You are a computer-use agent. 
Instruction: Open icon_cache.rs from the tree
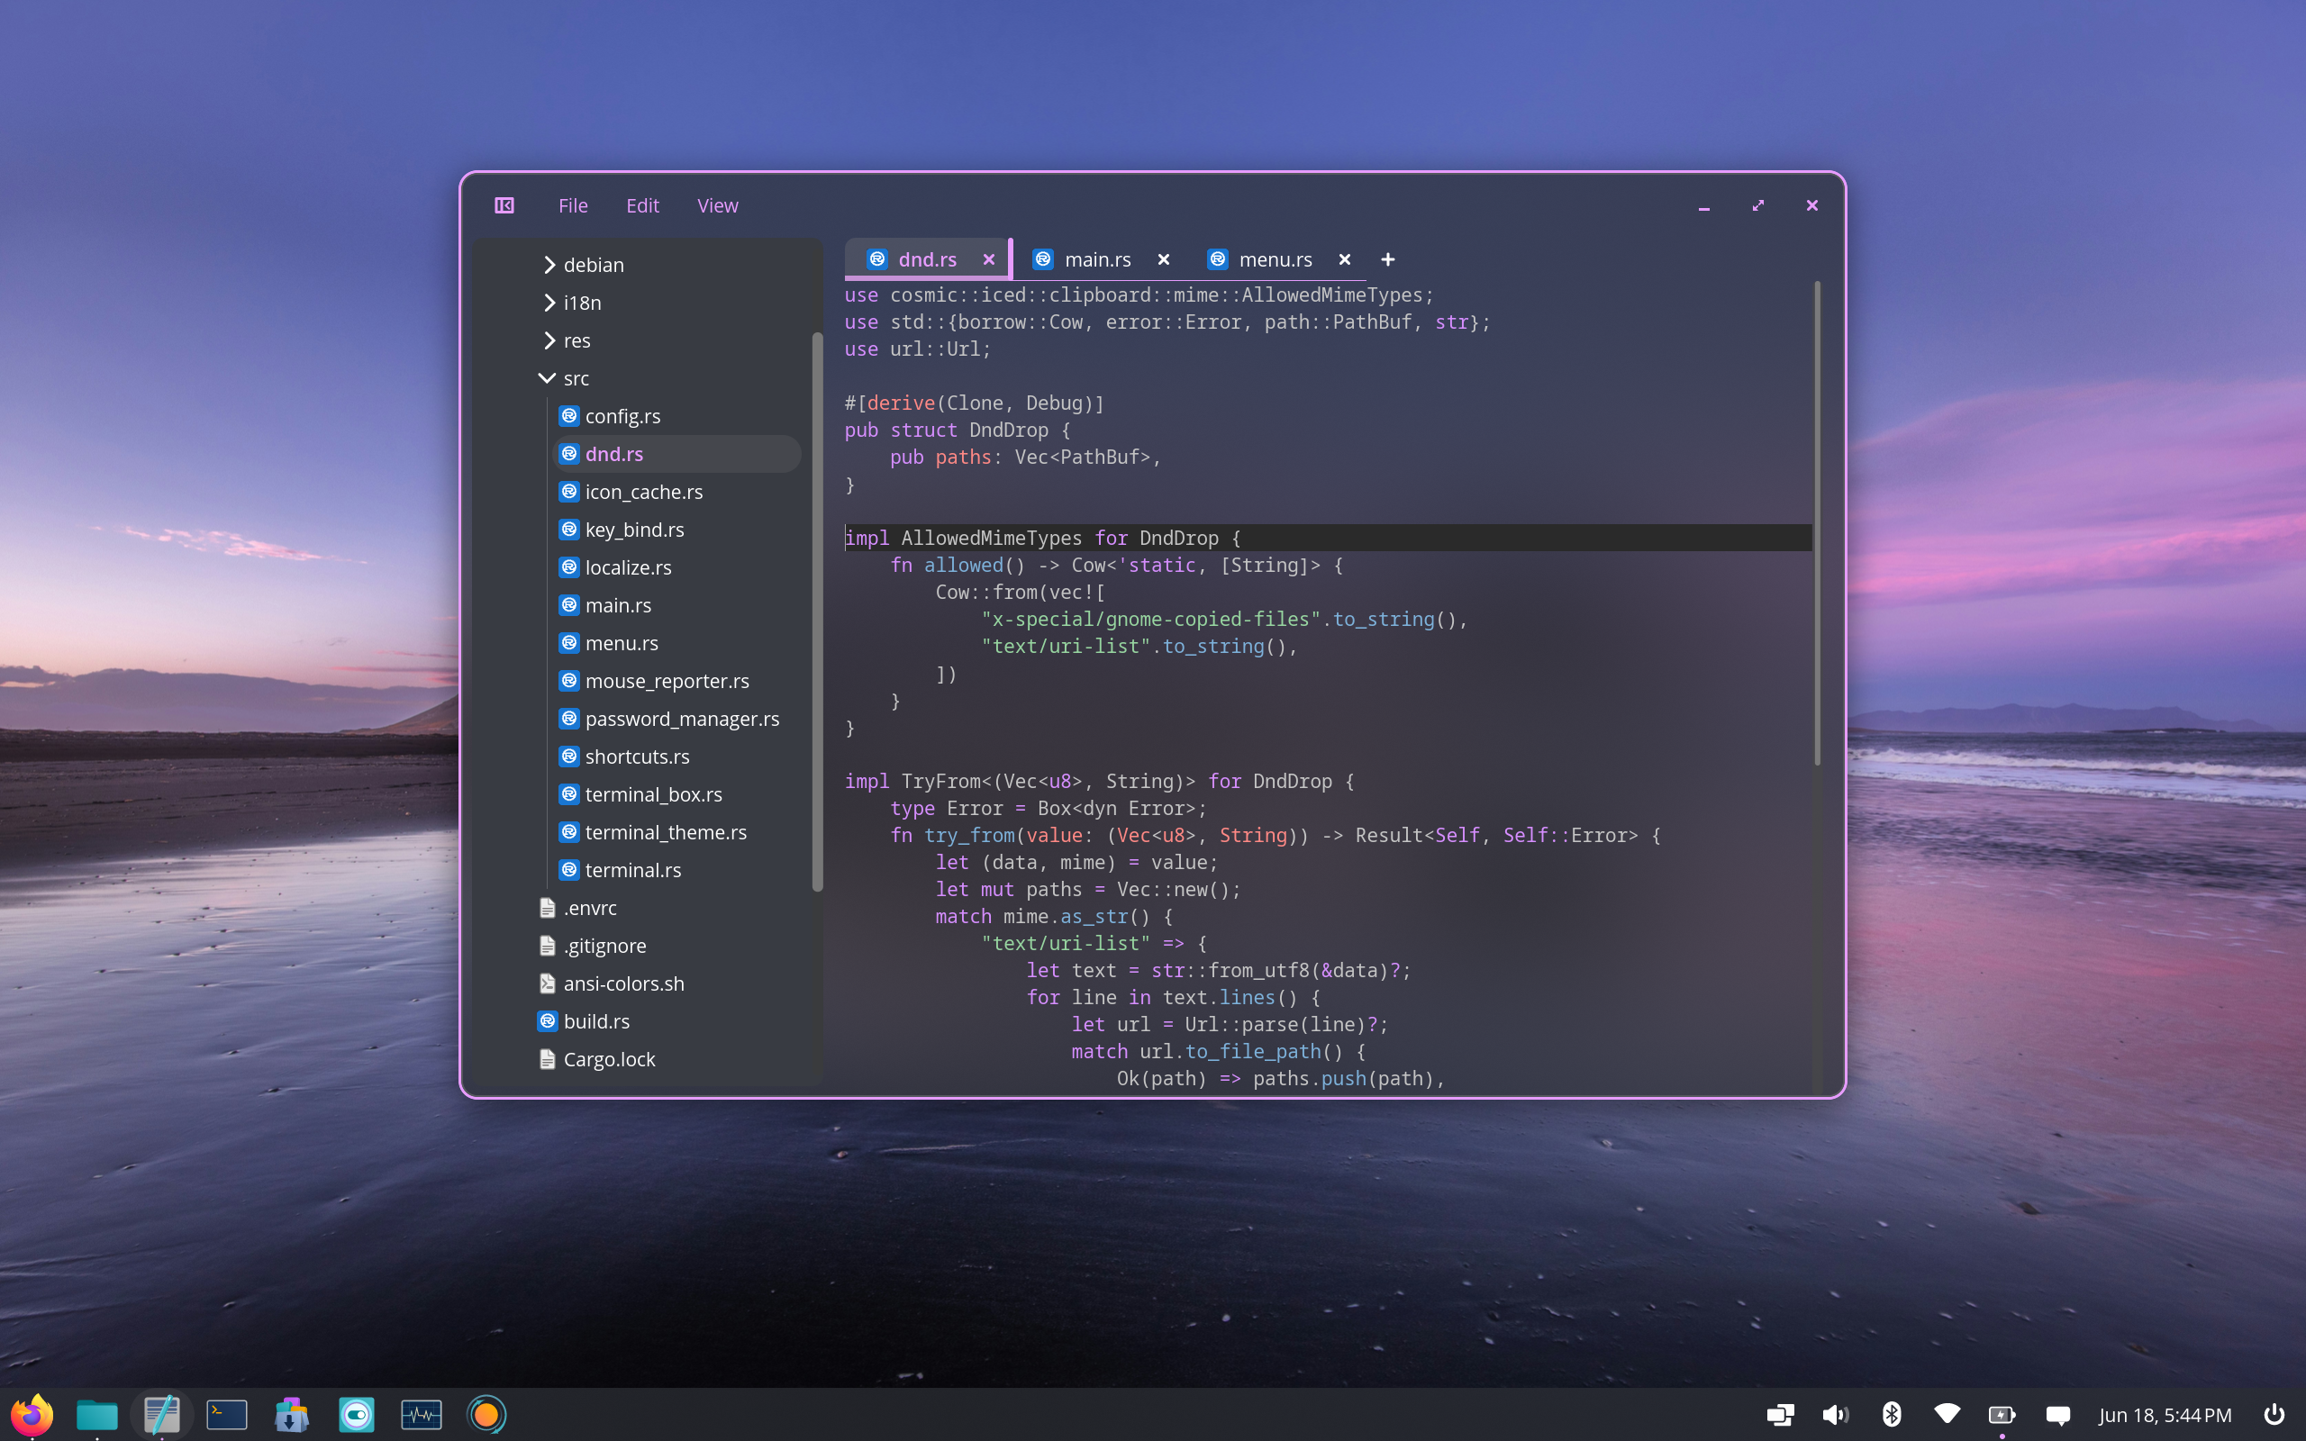point(676,492)
